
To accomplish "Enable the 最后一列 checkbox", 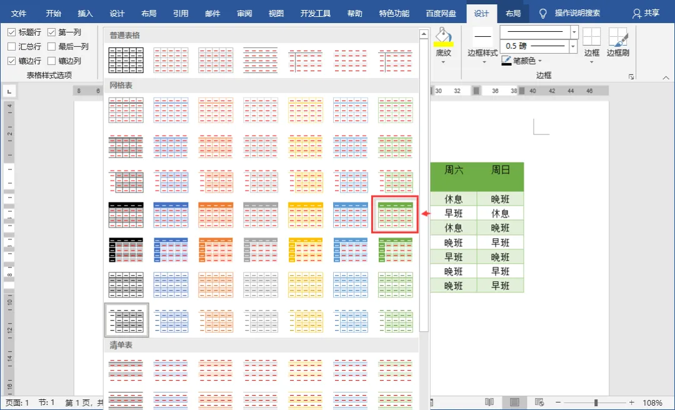I will tap(52, 46).
